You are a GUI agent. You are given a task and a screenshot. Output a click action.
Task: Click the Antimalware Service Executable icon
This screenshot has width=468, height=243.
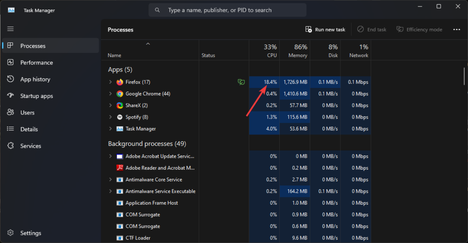[x=120, y=191]
